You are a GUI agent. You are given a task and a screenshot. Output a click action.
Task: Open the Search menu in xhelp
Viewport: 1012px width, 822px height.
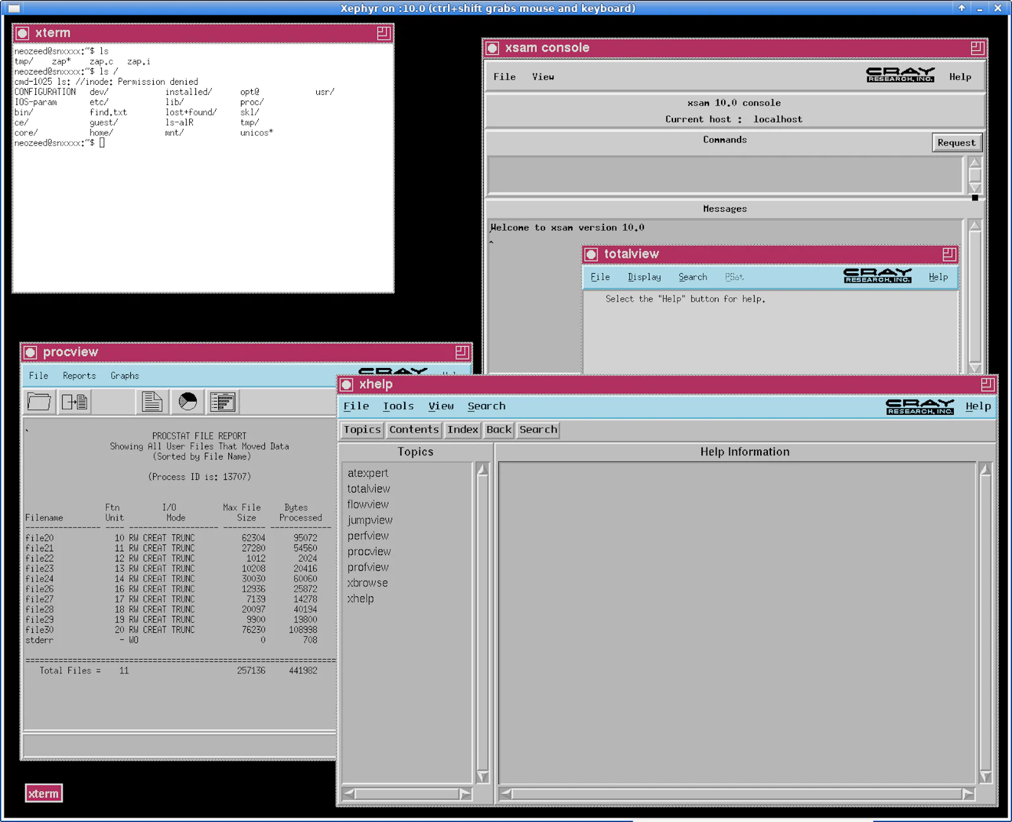click(x=486, y=406)
